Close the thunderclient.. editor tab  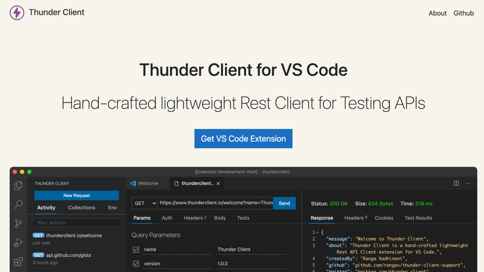pyautogui.click(x=218, y=183)
